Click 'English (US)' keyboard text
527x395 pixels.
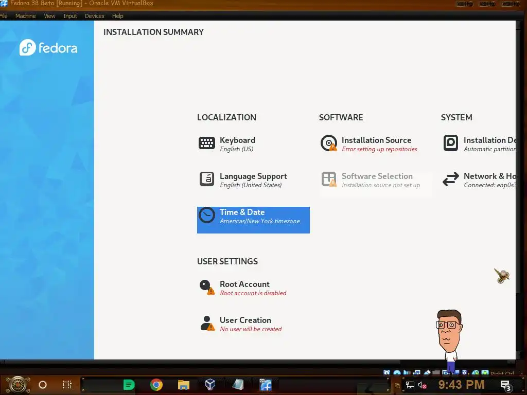pos(237,149)
